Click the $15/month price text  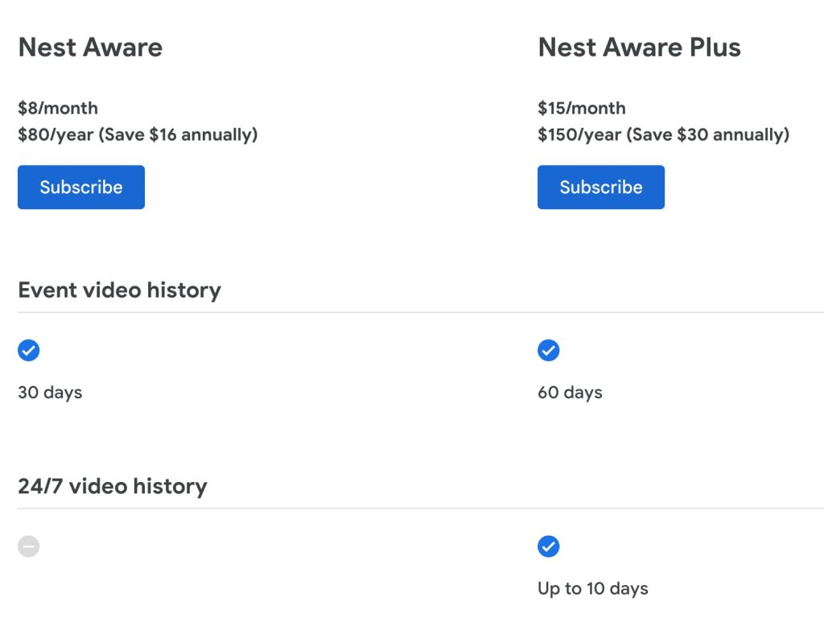[581, 108]
